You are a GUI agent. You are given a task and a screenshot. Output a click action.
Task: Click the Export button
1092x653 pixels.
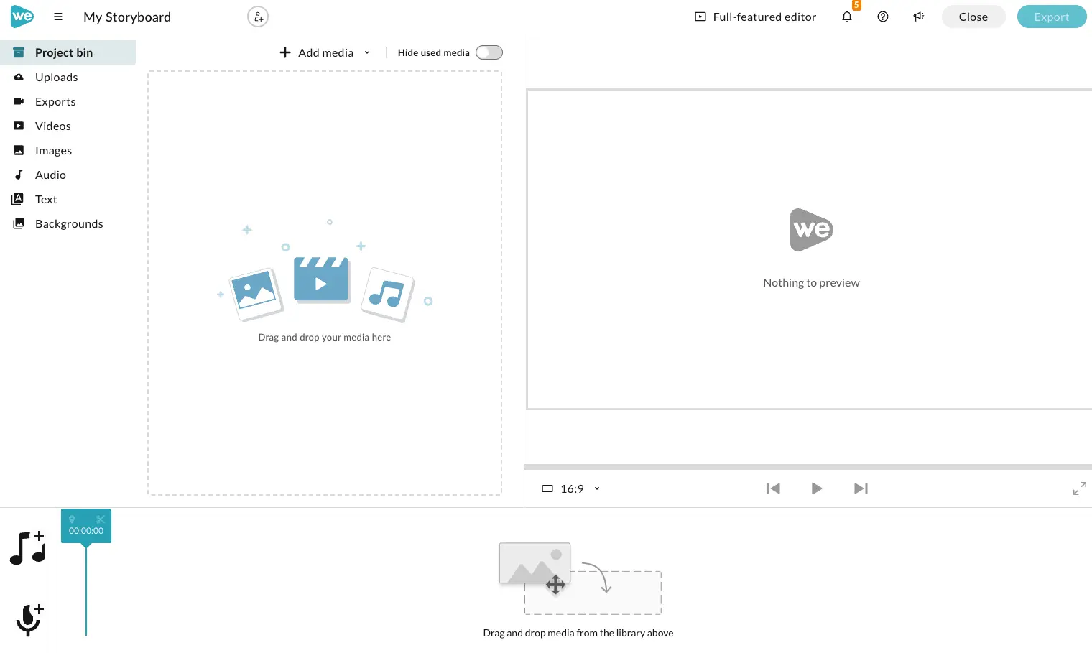pos(1052,17)
